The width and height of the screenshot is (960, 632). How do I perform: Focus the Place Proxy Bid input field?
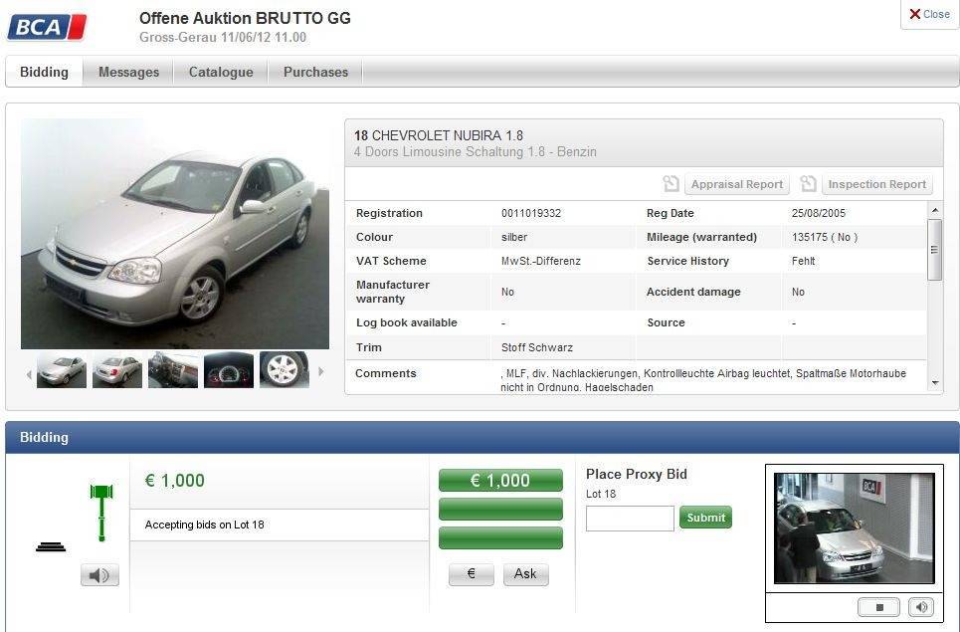click(630, 519)
